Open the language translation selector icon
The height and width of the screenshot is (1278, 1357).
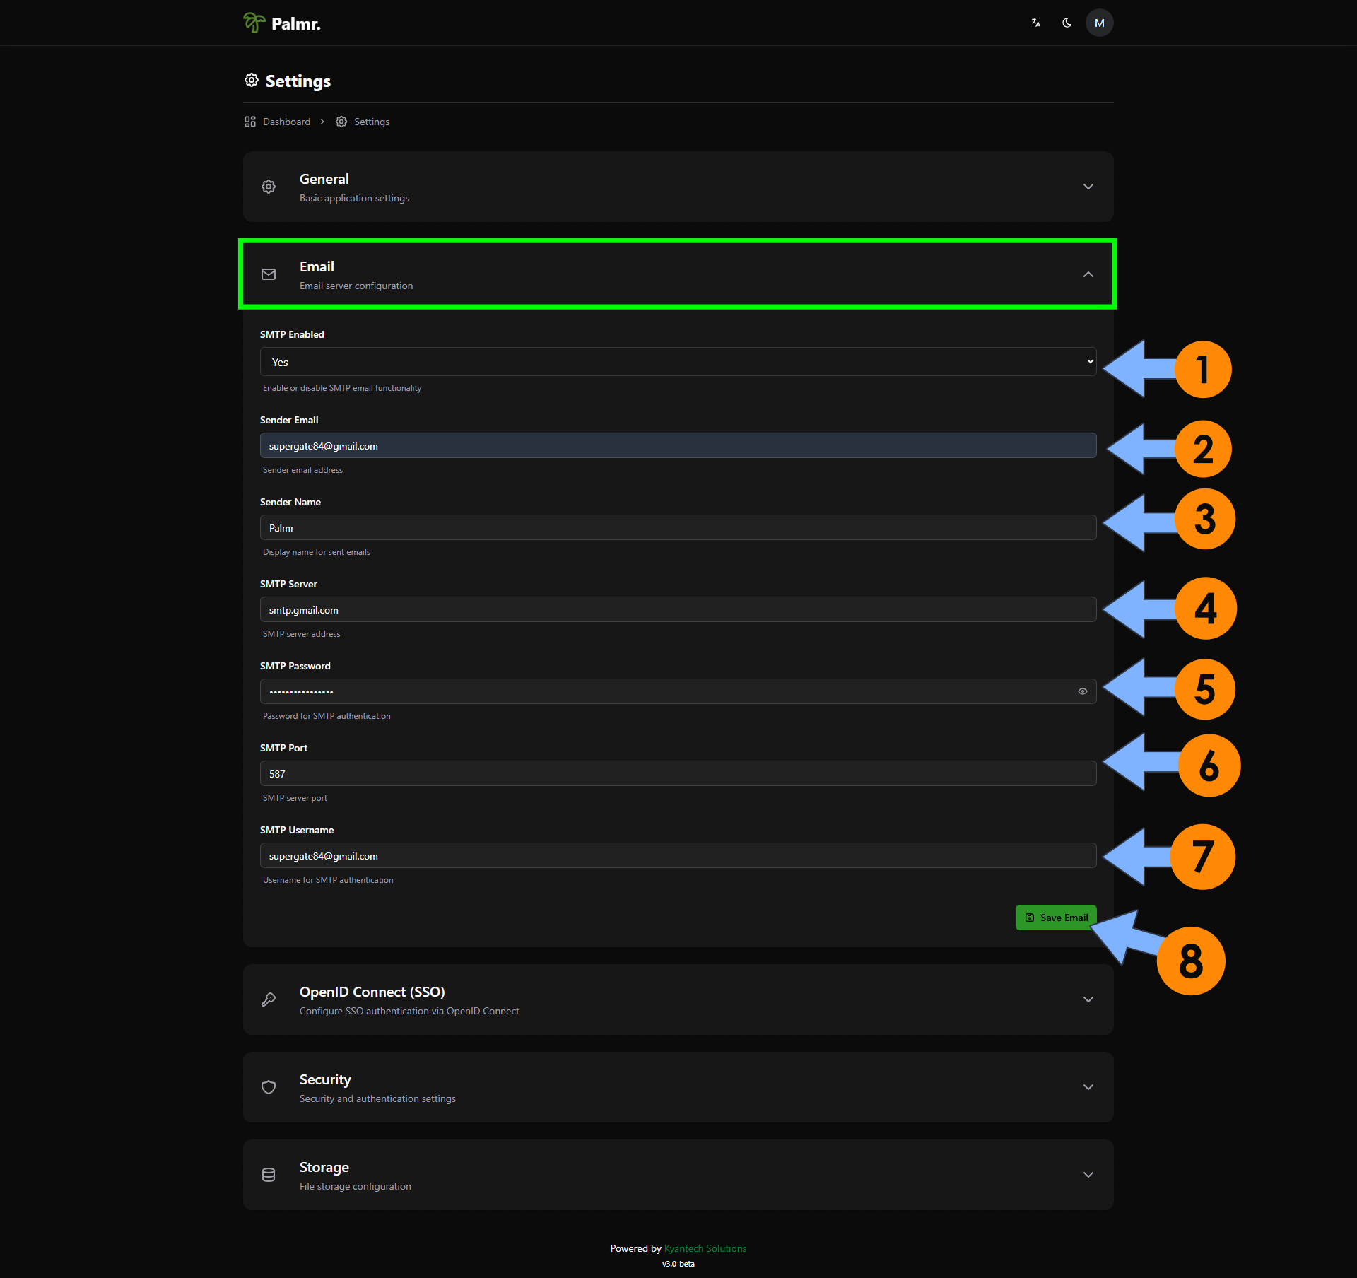tap(1036, 23)
